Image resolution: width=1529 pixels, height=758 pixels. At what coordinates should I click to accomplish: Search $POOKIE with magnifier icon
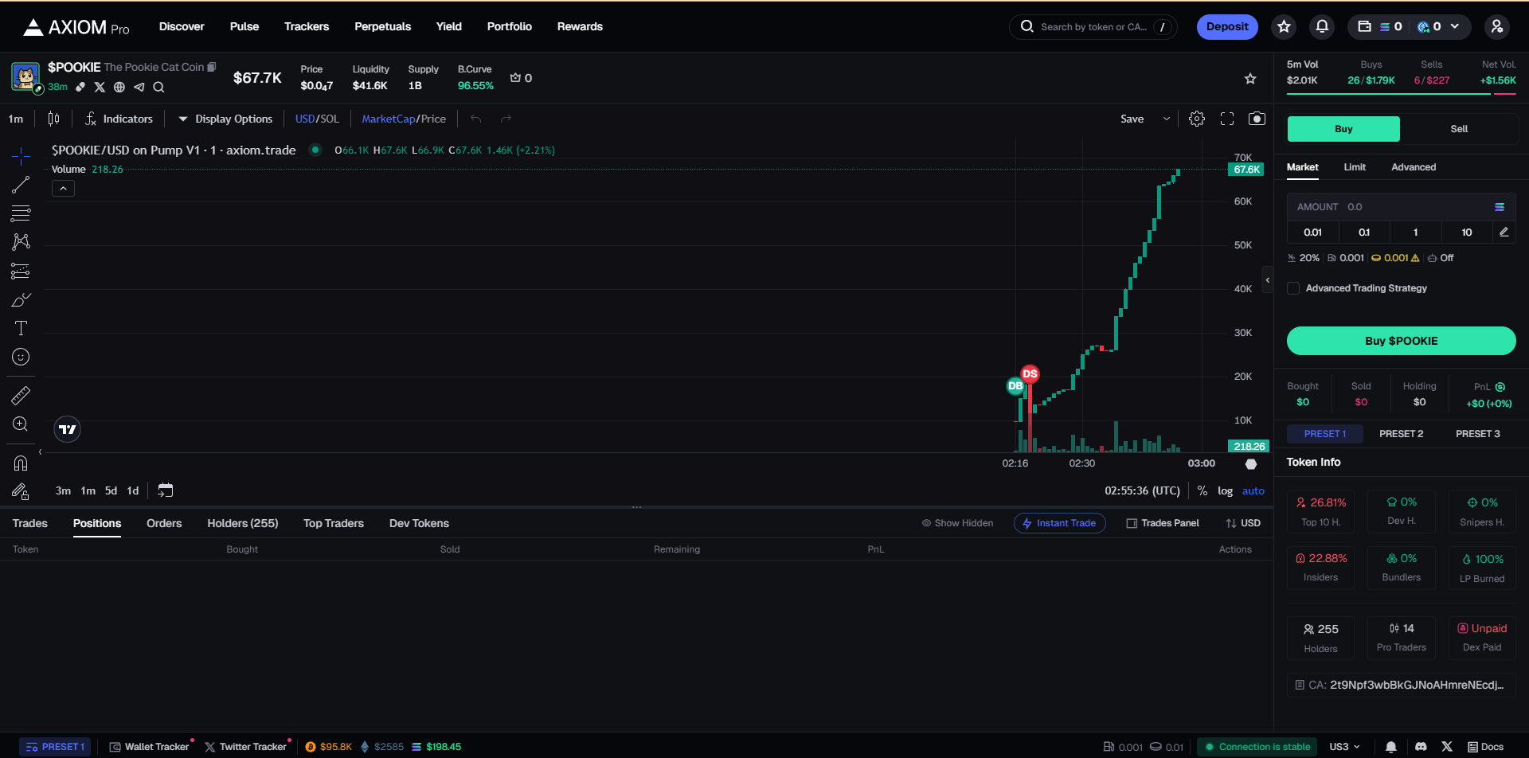pos(158,87)
